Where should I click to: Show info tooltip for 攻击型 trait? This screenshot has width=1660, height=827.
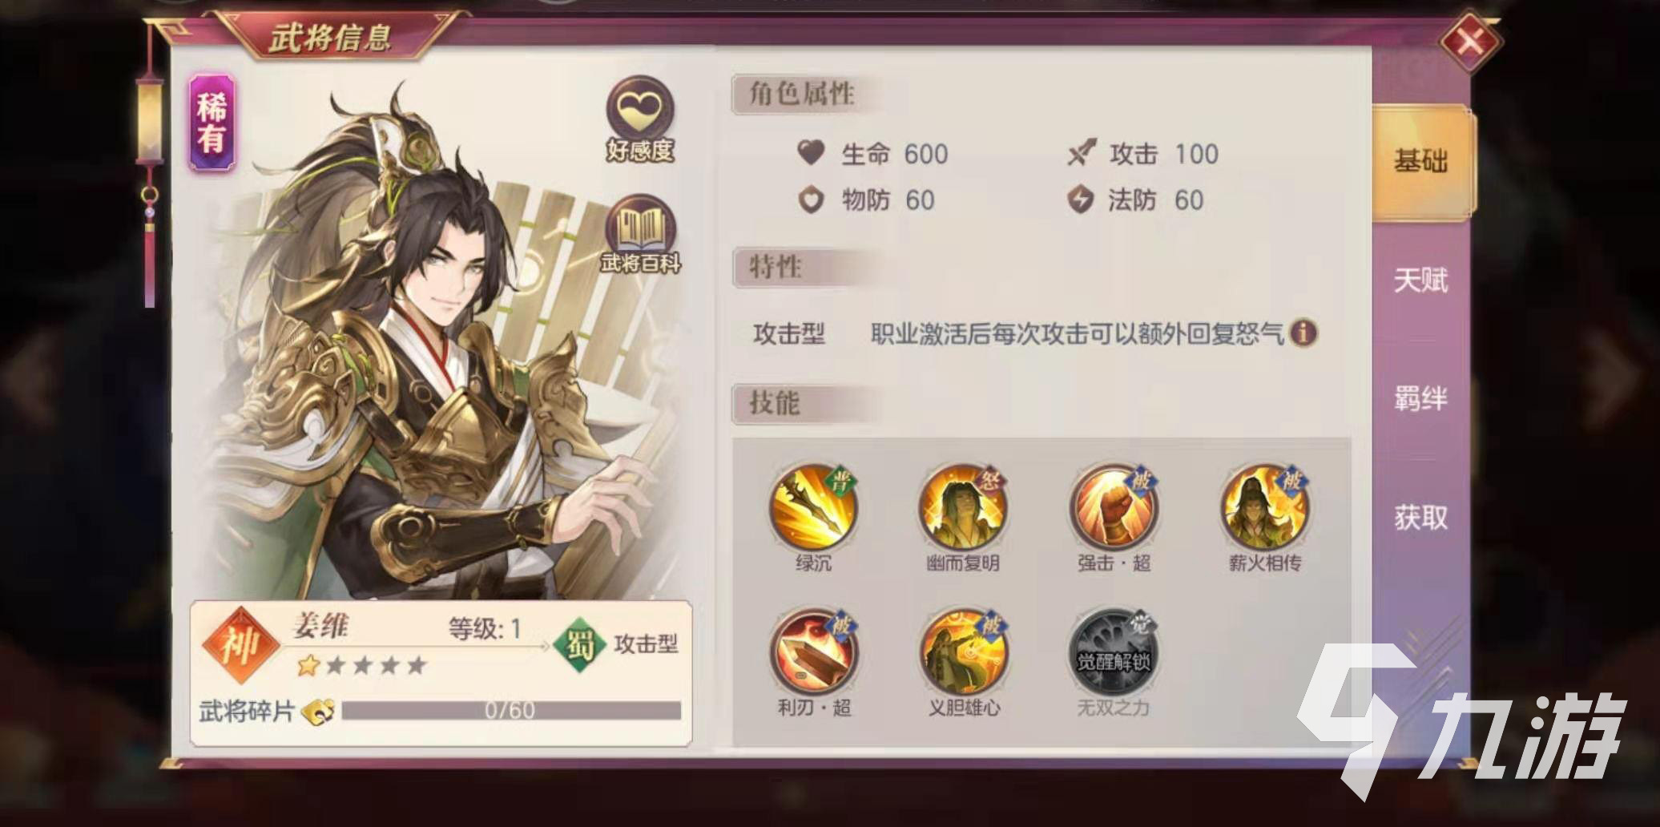point(1303,333)
